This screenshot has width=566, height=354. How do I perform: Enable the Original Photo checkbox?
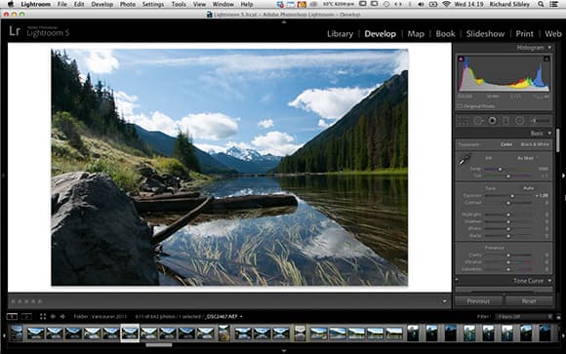(x=460, y=106)
